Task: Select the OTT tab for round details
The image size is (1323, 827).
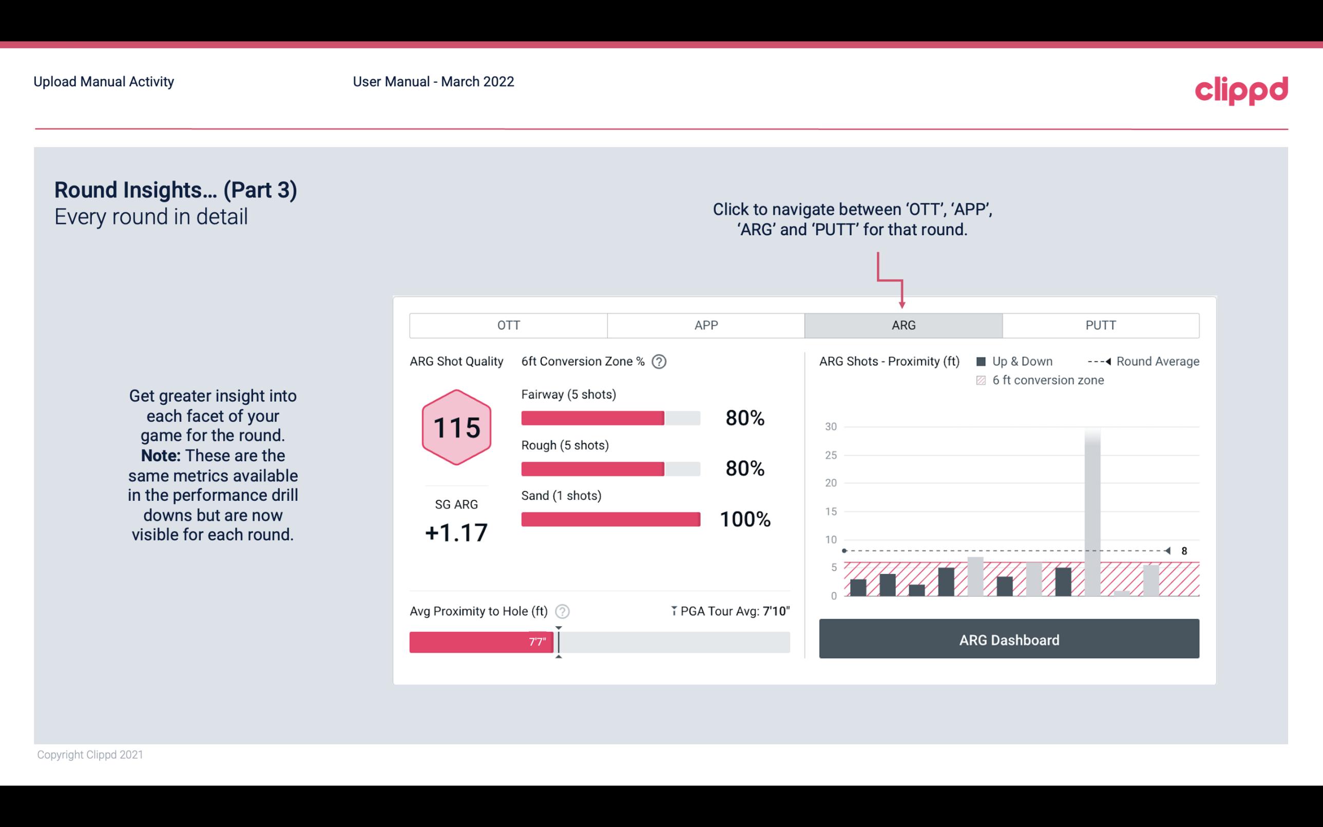Action: point(509,325)
